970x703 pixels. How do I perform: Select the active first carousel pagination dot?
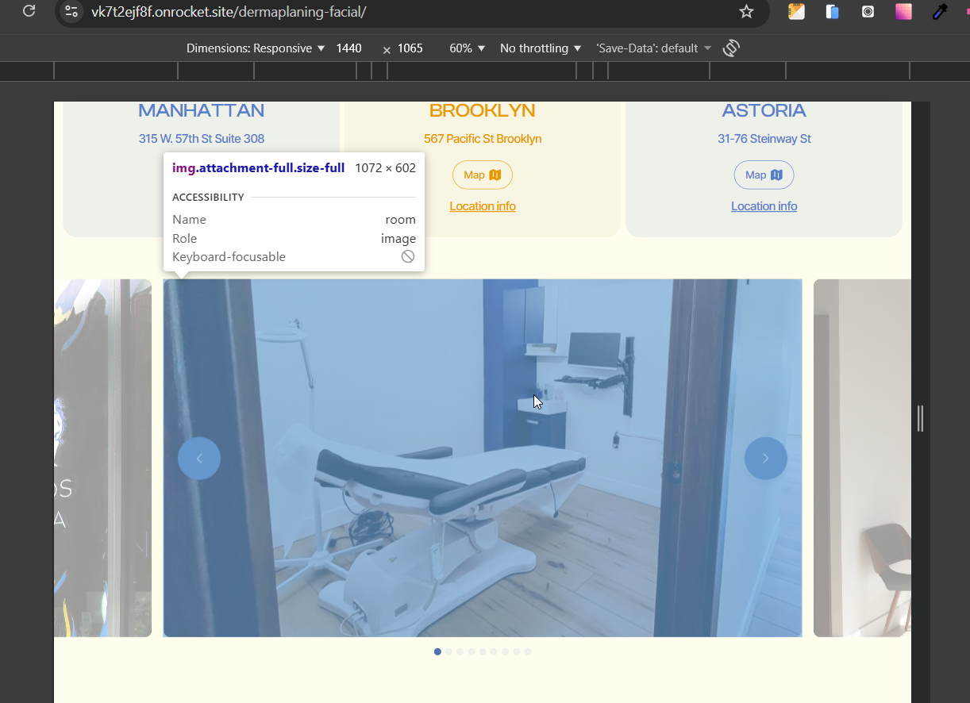(x=437, y=651)
